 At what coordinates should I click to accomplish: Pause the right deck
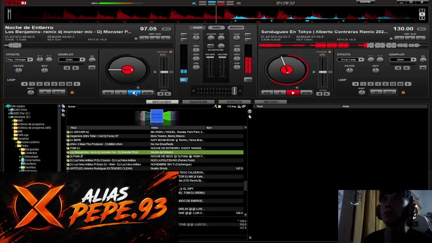click(x=280, y=93)
